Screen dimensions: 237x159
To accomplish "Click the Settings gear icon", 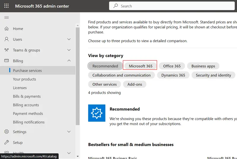I will pos(7,132).
